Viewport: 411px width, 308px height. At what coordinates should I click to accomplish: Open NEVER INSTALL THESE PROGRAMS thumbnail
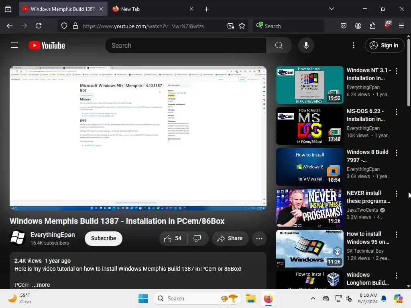309,207
